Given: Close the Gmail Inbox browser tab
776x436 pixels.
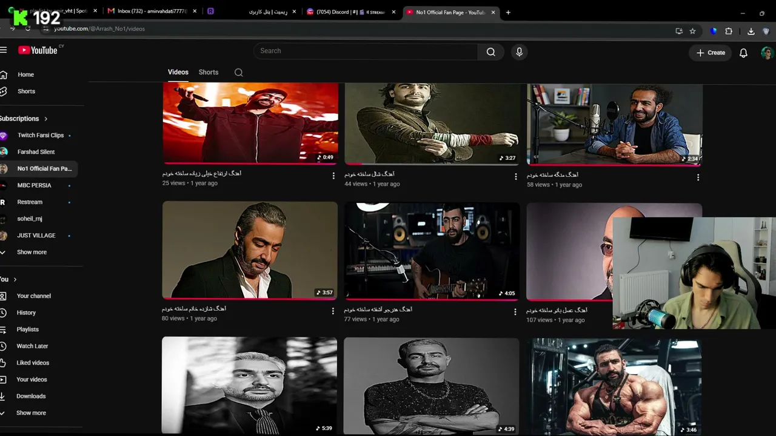Looking at the screenshot, I should tap(195, 12).
